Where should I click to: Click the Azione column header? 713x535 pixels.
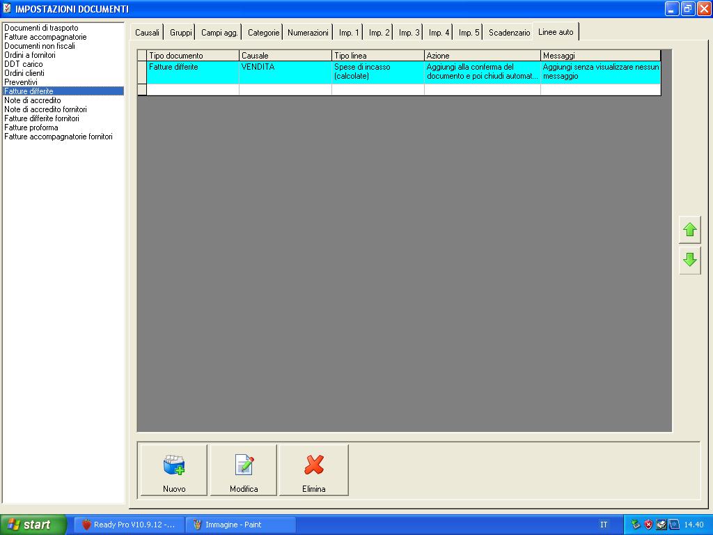483,56
